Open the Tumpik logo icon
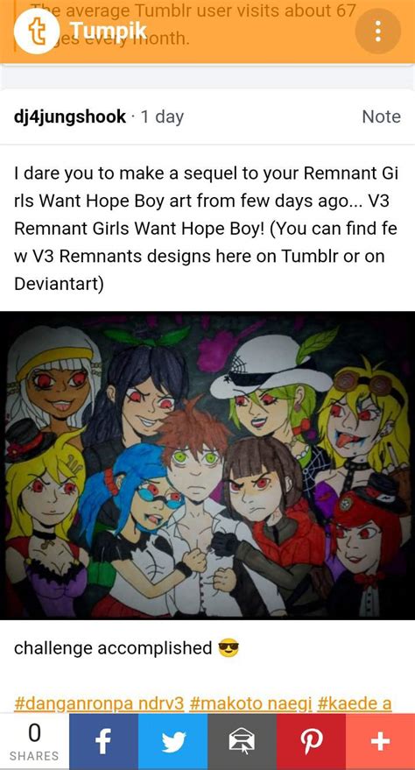 tap(36, 31)
